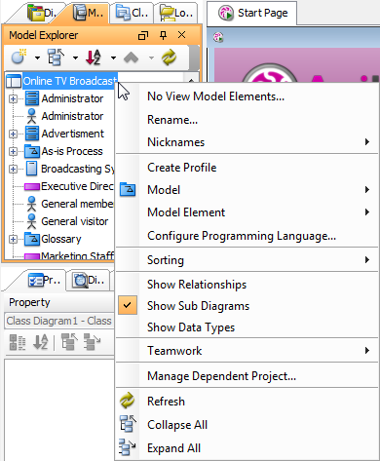This screenshot has width=380, height=461.
Task: Open the Model Element submenu
Action: coord(247,212)
